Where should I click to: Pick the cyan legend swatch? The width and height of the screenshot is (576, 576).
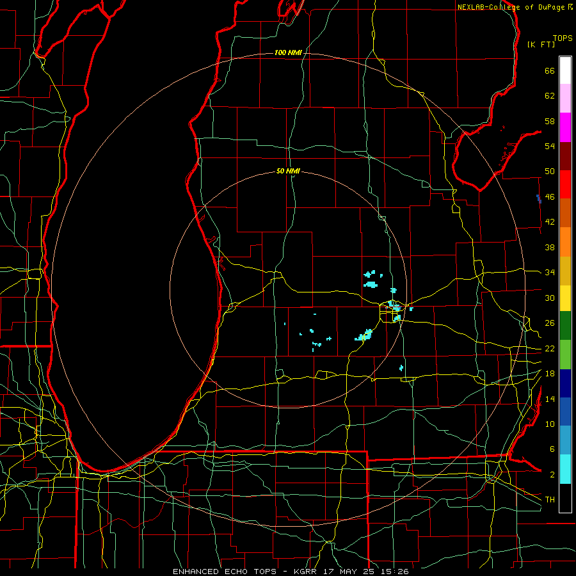tap(565, 470)
